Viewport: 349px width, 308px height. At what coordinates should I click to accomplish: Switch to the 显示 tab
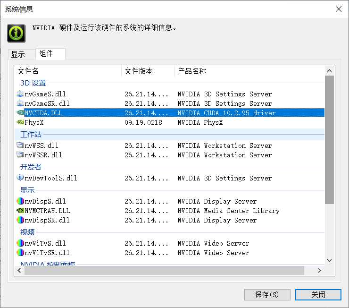pos(21,54)
